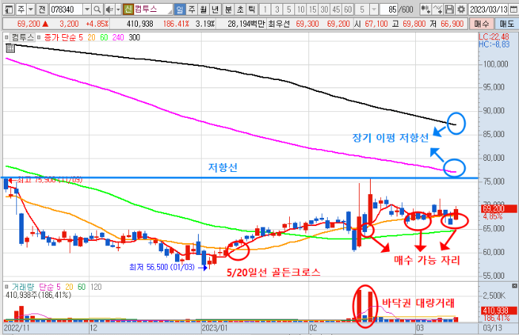This screenshot has height=335, width=519.
Task: Click the gray 120 volume average label
Action: (x=96, y=287)
